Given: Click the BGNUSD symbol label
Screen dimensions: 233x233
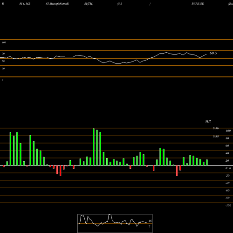Looking at the screenshot, I should point(198,4).
